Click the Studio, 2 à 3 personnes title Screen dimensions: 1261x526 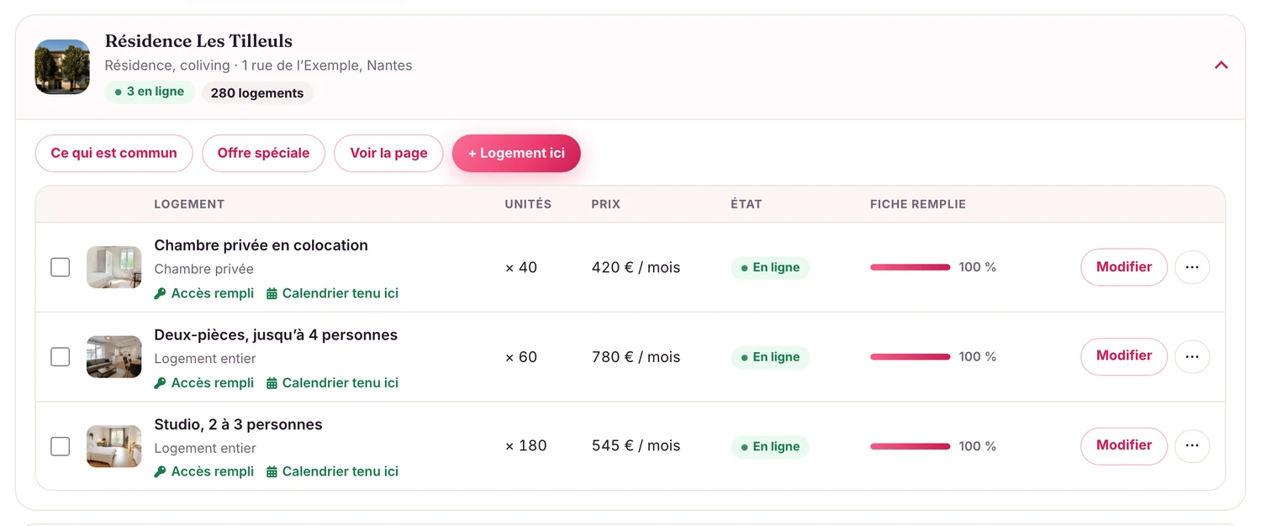point(239,424)
